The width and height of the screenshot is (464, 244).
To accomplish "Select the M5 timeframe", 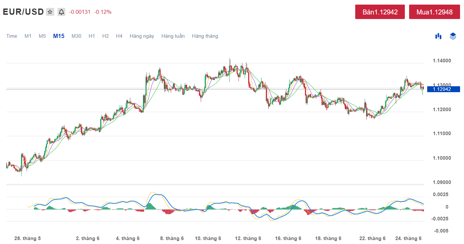I will coord(42,36).
